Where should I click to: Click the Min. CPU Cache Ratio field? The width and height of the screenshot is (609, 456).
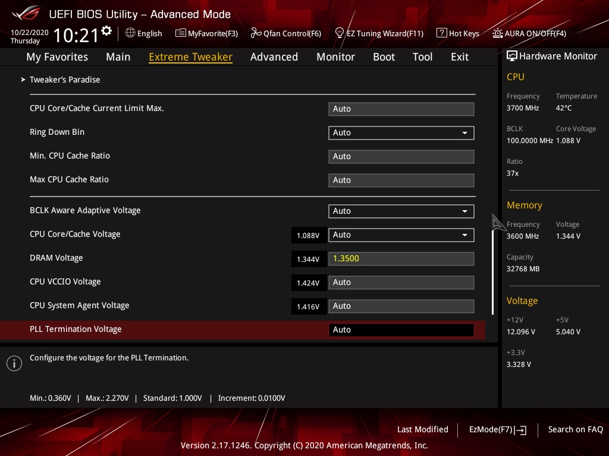(x=401, y=157)
